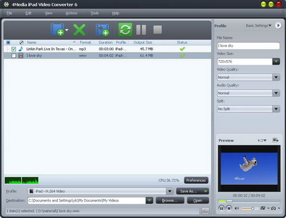Click the Browse button
This screenshot has width=286, height=218.
coord(170,201)
